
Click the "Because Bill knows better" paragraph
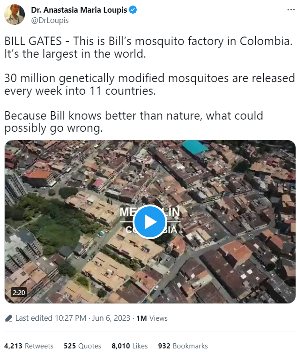coord(134,121)
